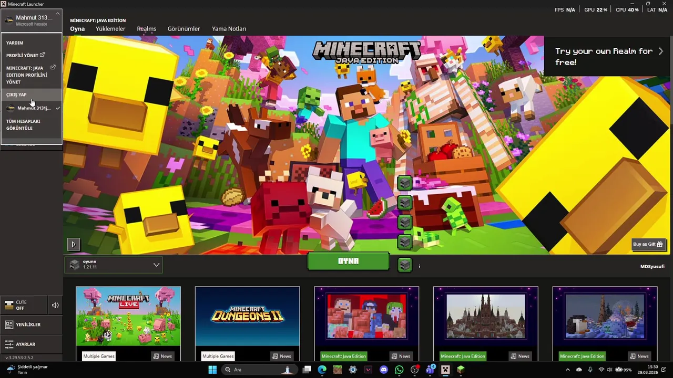Open AYARLAR settings in the sidebar
The width and height of the screenshot is (673, 378).
coord(31,344)
